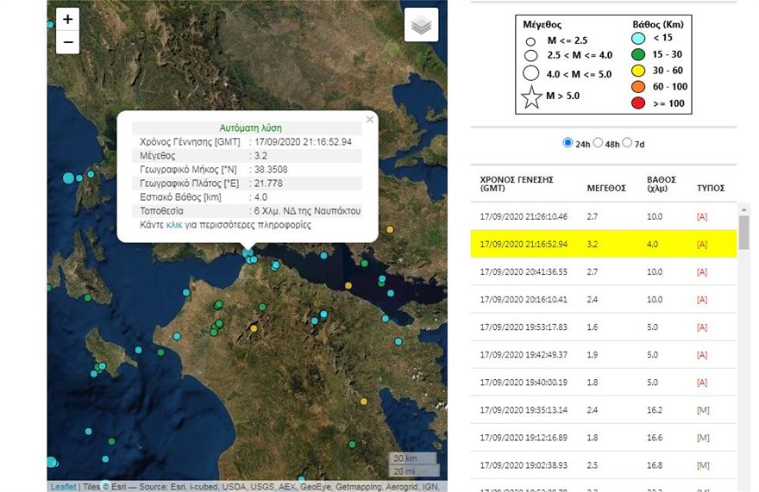The width and height of the screenshot is (759, 492).
Task: Sort by ΧΡΟΝΟΣ ΓΕΝΕΣΗΣ column header
Action: [x=517, y=184]
